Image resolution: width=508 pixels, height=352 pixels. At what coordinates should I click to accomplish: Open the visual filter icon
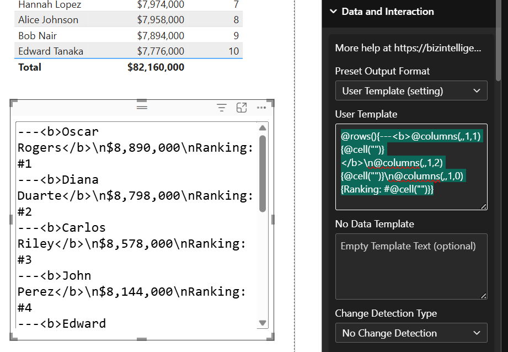point(222,107)
